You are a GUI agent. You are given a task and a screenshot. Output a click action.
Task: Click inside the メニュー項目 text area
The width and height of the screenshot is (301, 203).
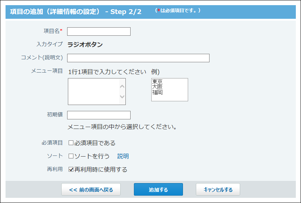pos(94,91)
